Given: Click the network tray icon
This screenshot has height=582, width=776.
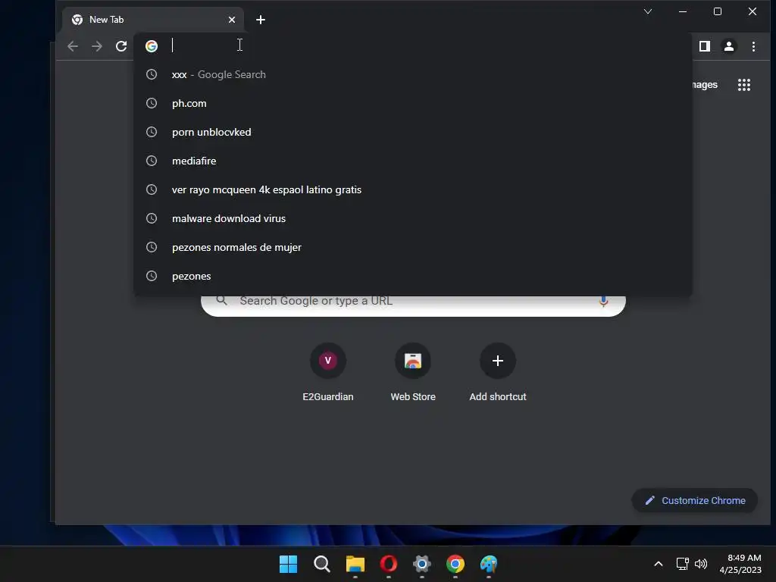Looking at the screenshot, I should click(x=683, y=564).
